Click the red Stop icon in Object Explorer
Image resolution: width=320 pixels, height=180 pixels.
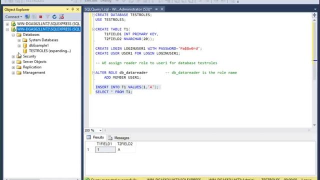[x=40, y=16]
